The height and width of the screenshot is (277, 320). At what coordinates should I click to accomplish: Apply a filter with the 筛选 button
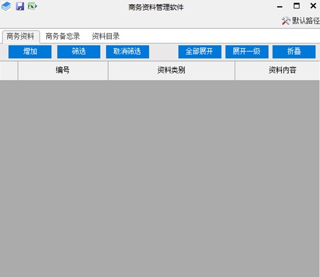point(78,51)
